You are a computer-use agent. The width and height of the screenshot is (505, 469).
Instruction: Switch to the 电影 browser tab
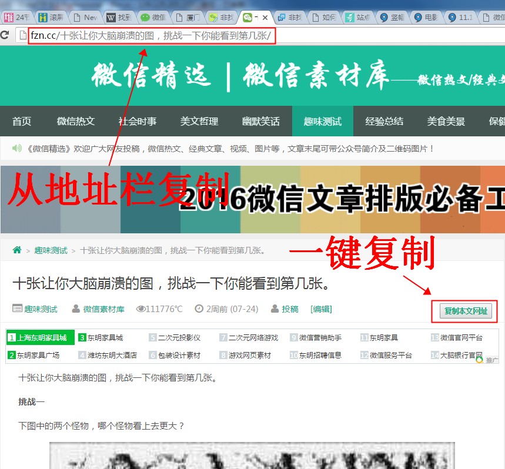click(427, 18)
